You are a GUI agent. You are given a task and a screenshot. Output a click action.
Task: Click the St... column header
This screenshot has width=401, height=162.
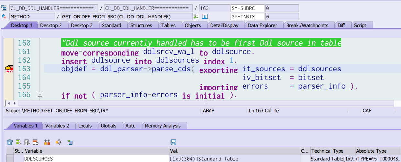click(19, 151)
